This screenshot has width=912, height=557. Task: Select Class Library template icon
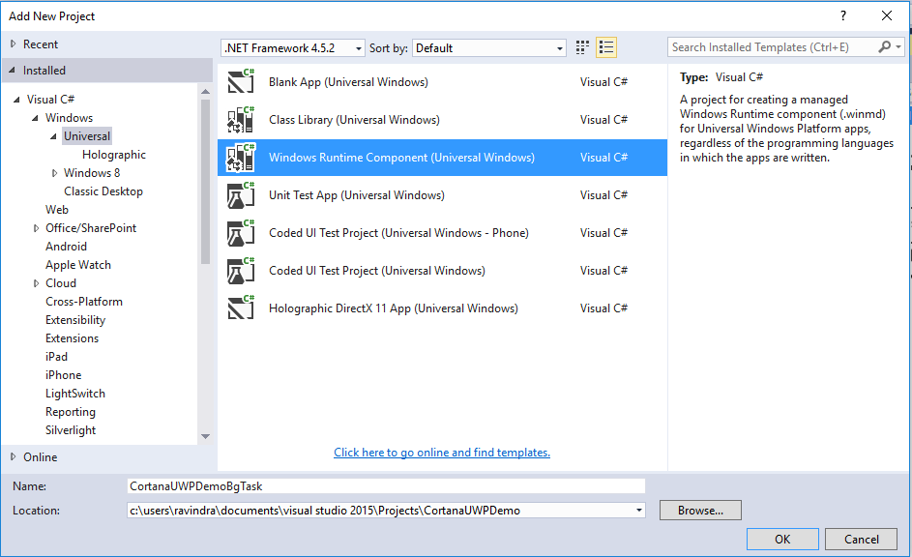point(241,119)
